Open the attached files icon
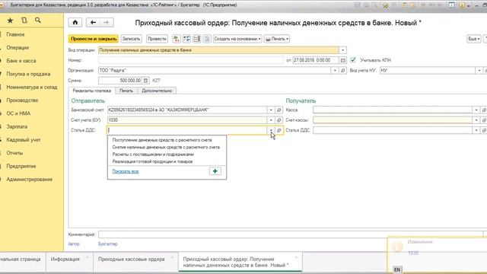This screenshot has width=487, height=274. [x=207, y=39]
